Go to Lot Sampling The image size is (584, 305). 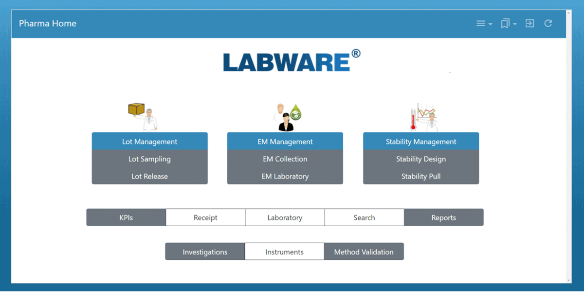(x=149, y=159)
